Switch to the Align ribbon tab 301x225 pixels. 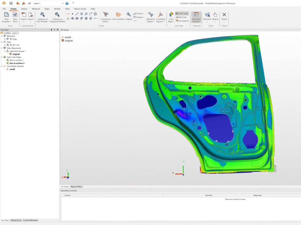[x=47, y=9]
